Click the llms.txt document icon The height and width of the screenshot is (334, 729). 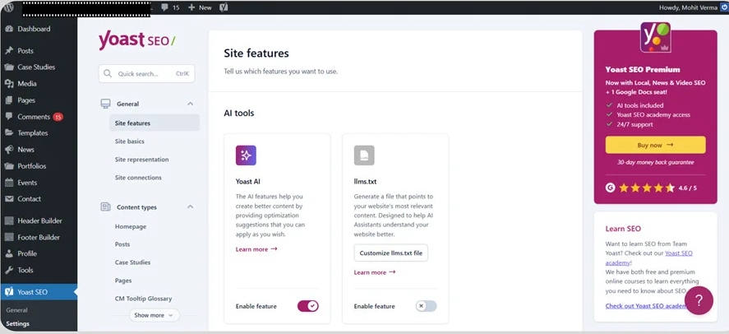tap(364, 155)
